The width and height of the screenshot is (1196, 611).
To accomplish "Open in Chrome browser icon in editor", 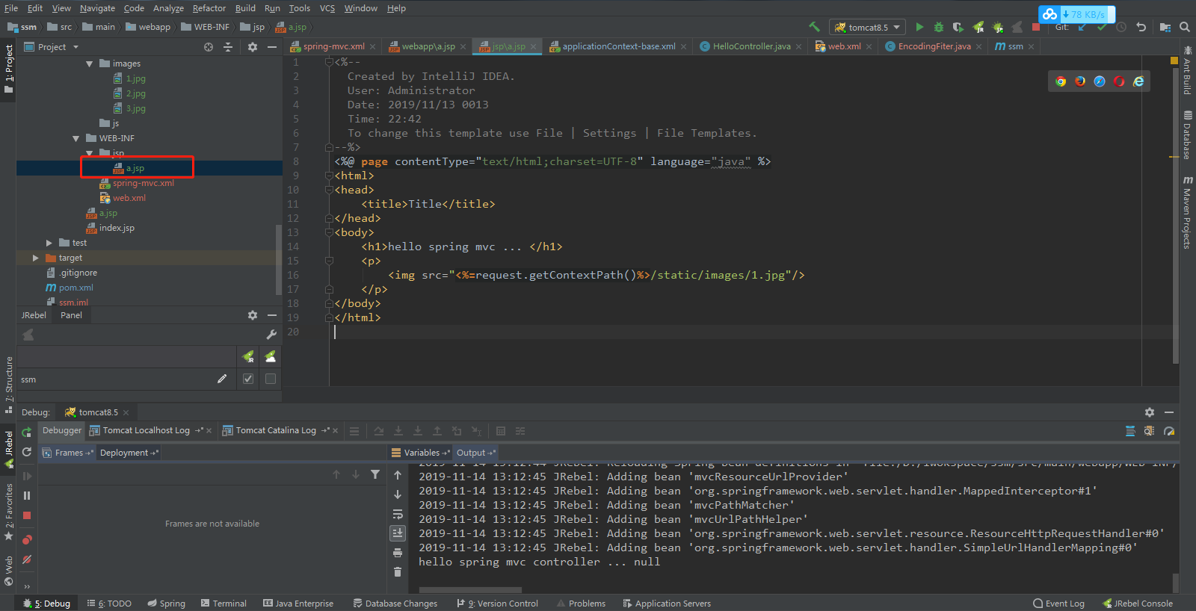I will pyautogui.click(x=1061, y=81).
